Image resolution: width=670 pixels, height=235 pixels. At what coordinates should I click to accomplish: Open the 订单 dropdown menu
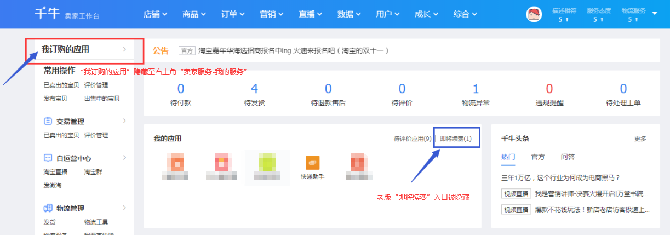point(233,14)
